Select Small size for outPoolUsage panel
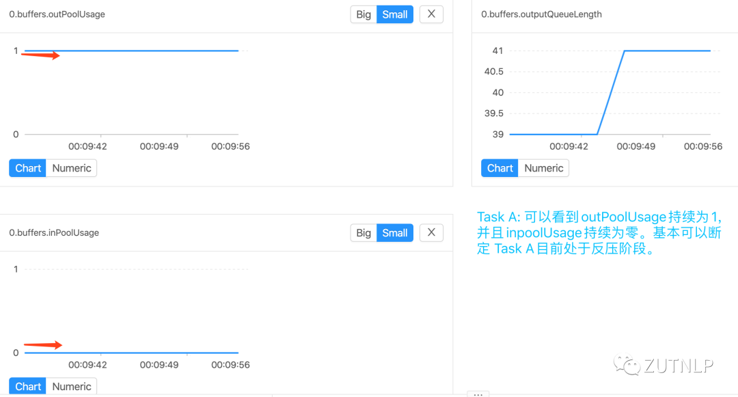Image resolution: width=738 pixels, height=397 pixels. point(395,14)
